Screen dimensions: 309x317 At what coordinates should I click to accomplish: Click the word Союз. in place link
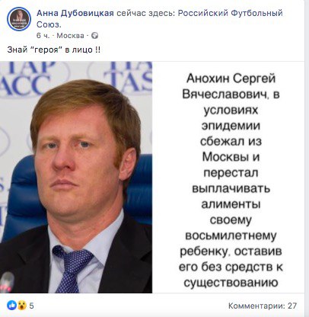[x=49, y=24]
